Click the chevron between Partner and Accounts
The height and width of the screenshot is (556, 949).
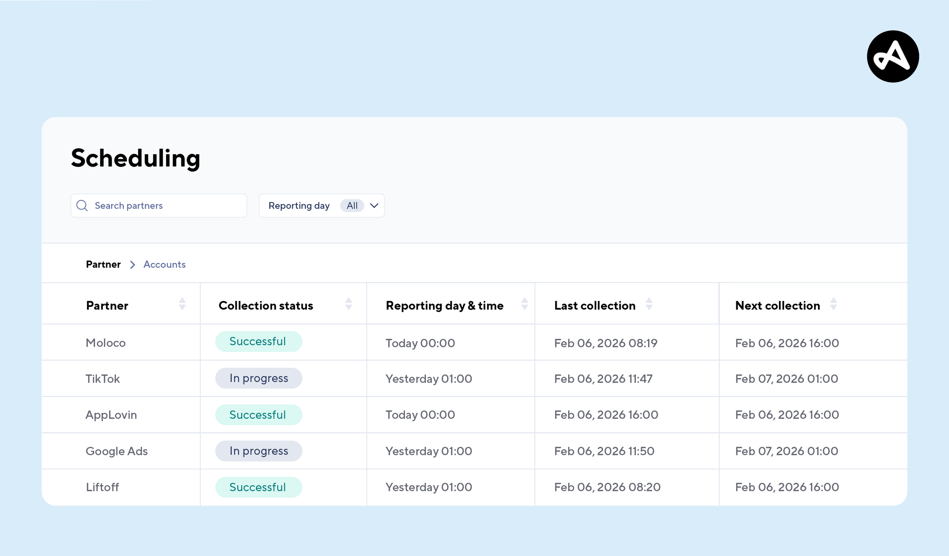point(132,264)
